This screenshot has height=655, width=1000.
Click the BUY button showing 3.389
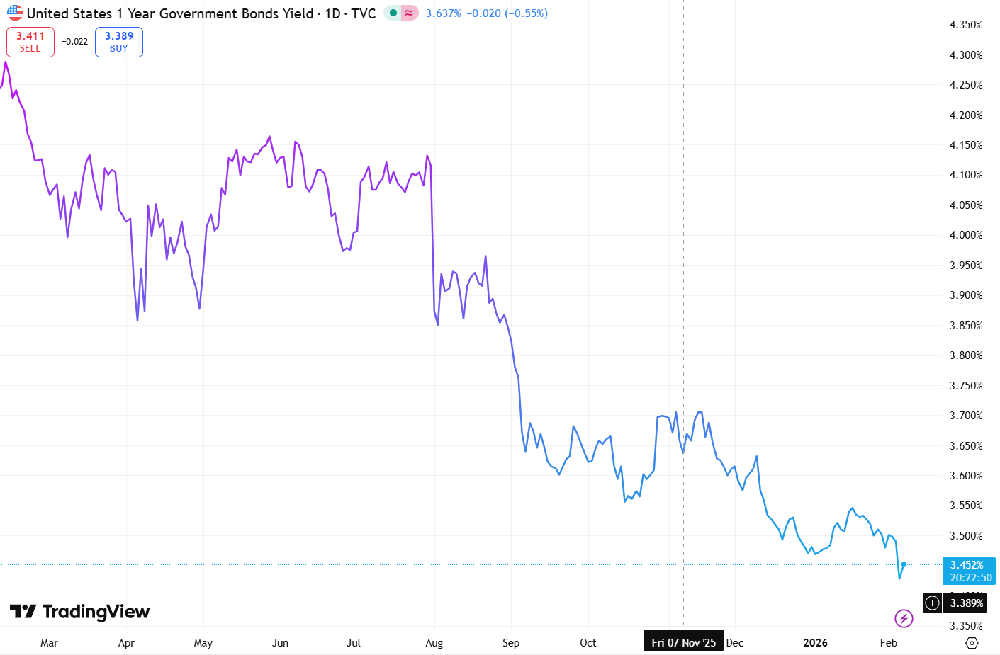click(x=118, y=41)
